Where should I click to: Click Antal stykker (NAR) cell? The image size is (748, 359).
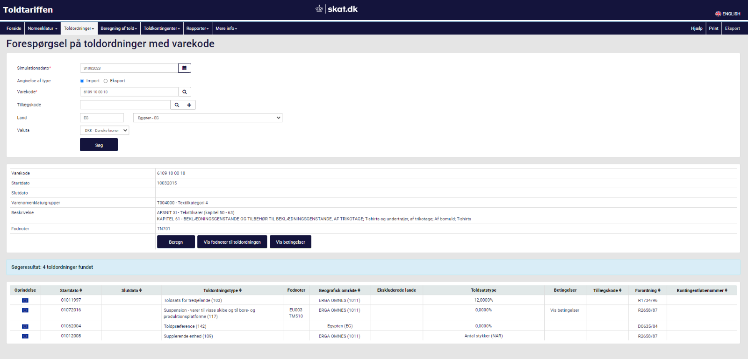pyautogui.click(x=483, y=336)
